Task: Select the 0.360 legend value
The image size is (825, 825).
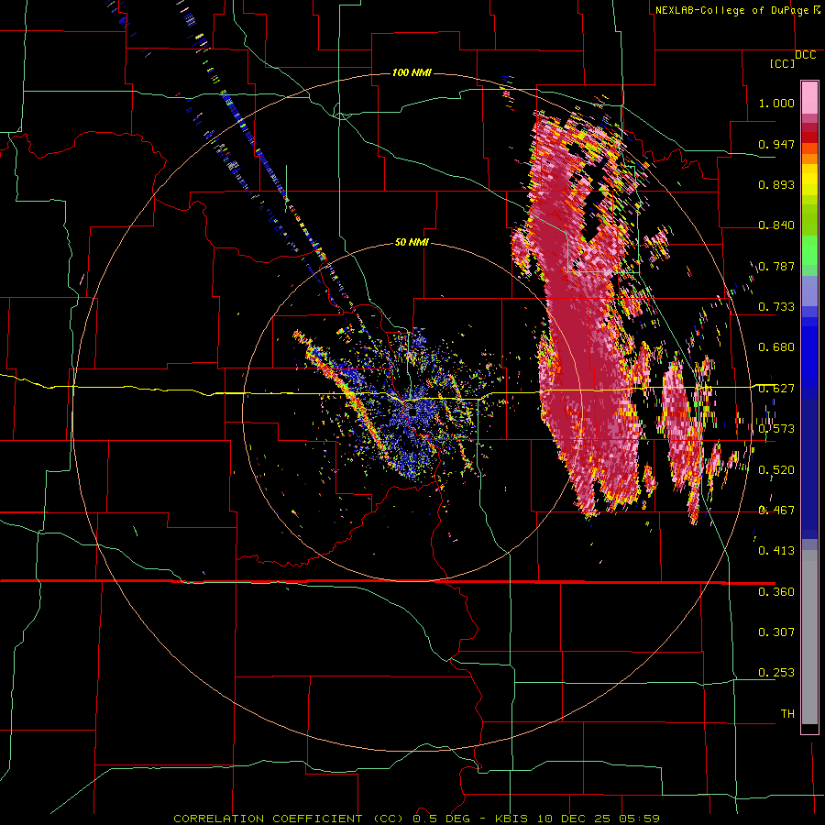Action: (776, 592)
